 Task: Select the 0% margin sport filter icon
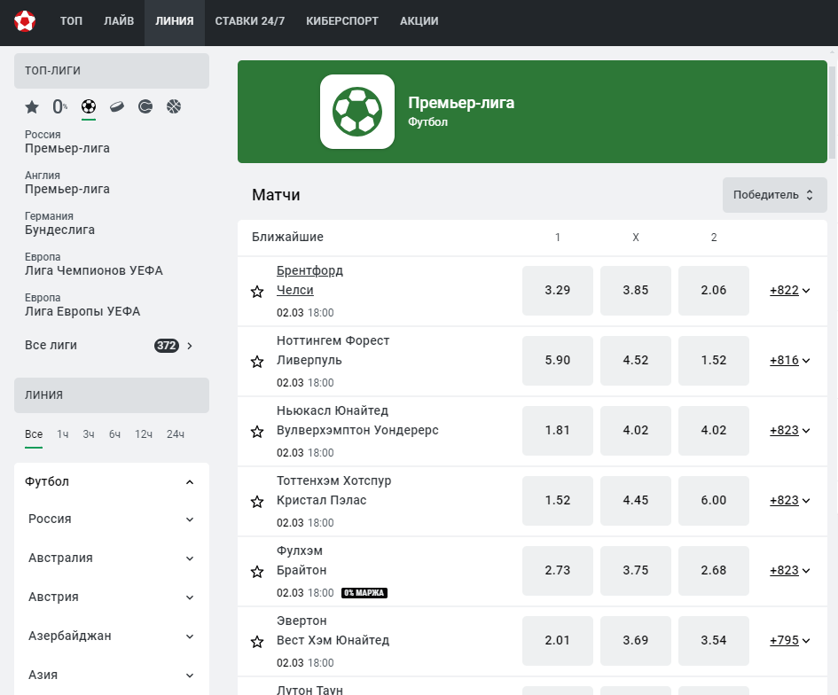point(60,107)
